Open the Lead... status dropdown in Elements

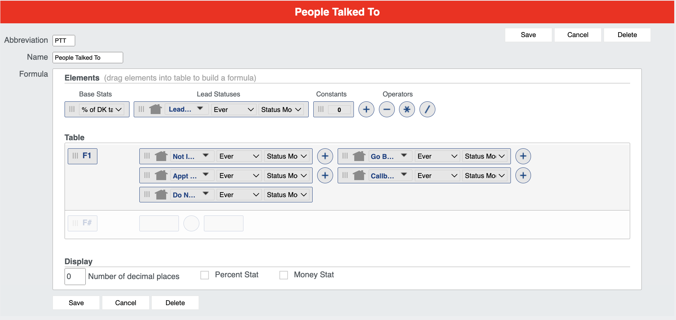[187, 109]
